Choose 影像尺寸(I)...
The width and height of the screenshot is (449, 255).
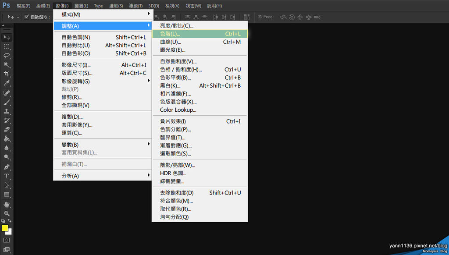click(x=103, y=65)
